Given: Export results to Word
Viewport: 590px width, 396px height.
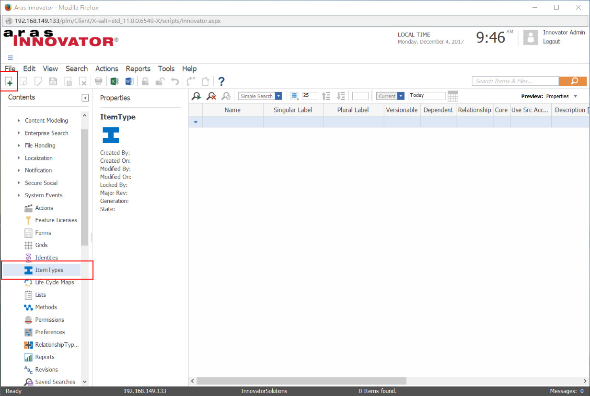Looking at the screenshot, I should tap(129, 81).
